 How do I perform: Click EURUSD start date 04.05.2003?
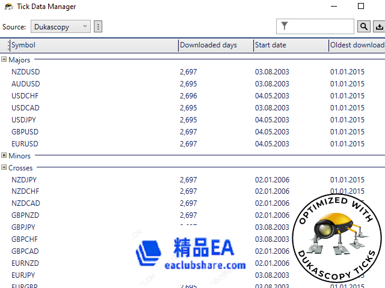(x=272, y=144)
